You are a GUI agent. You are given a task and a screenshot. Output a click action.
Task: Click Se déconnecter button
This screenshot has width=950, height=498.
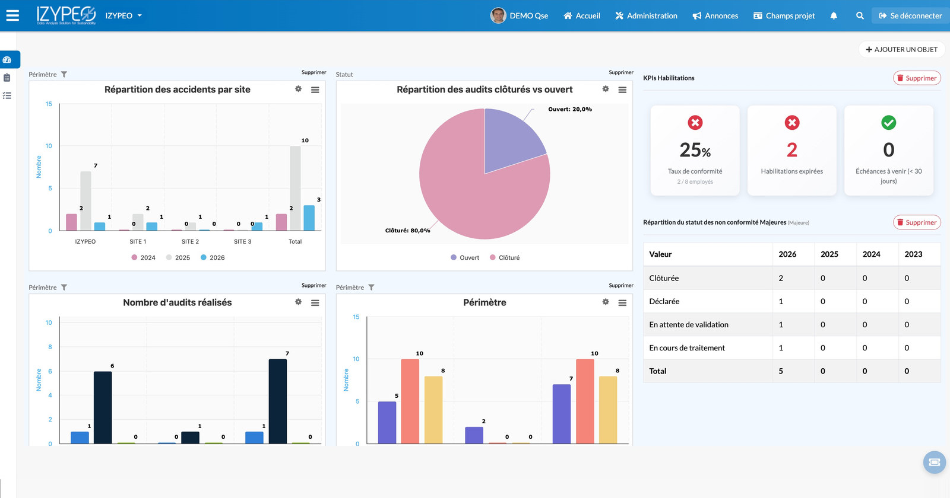910,15
